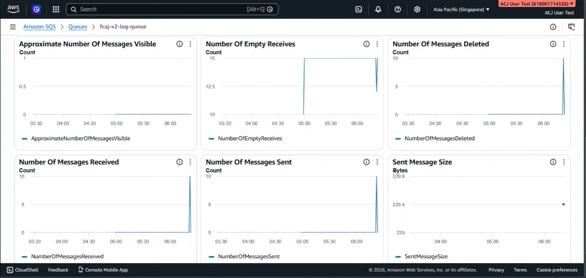Go to Queues breadcrumb link
Screen dimensions: 586x278
[78, 27]
